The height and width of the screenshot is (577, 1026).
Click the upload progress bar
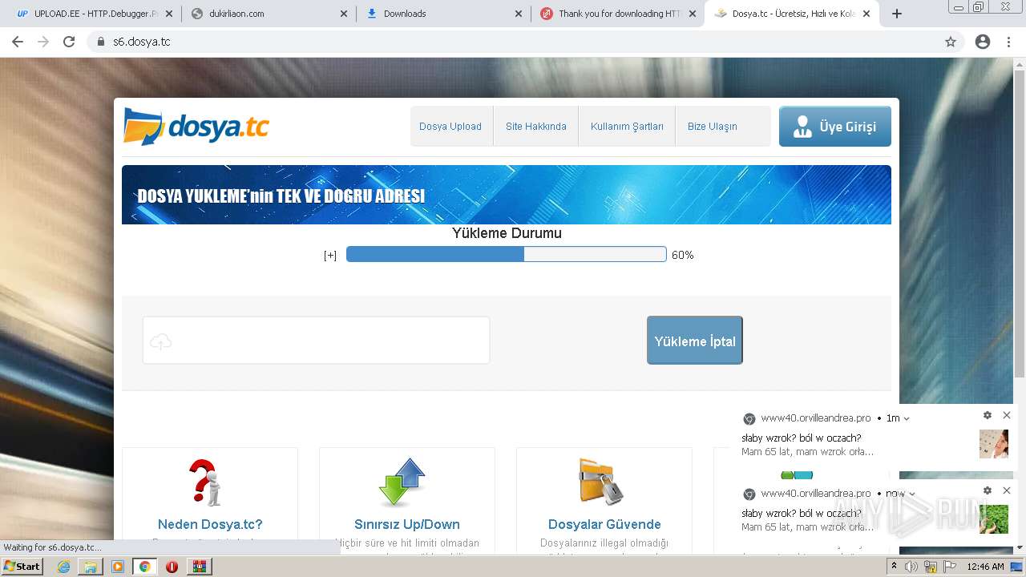point(507,254)
